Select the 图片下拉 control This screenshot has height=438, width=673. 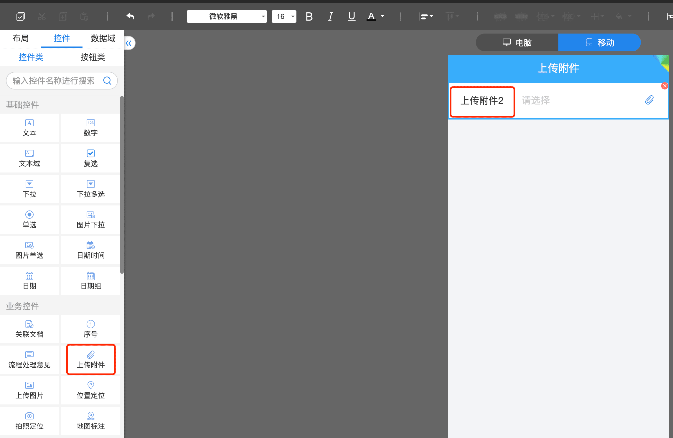pyautogui.click(x=91, y=220)
